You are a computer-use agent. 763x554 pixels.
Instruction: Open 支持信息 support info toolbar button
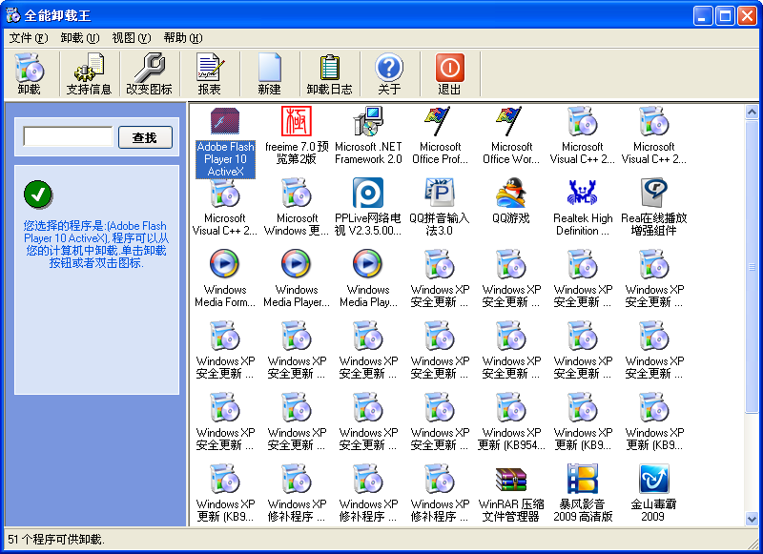click(89, 74)
